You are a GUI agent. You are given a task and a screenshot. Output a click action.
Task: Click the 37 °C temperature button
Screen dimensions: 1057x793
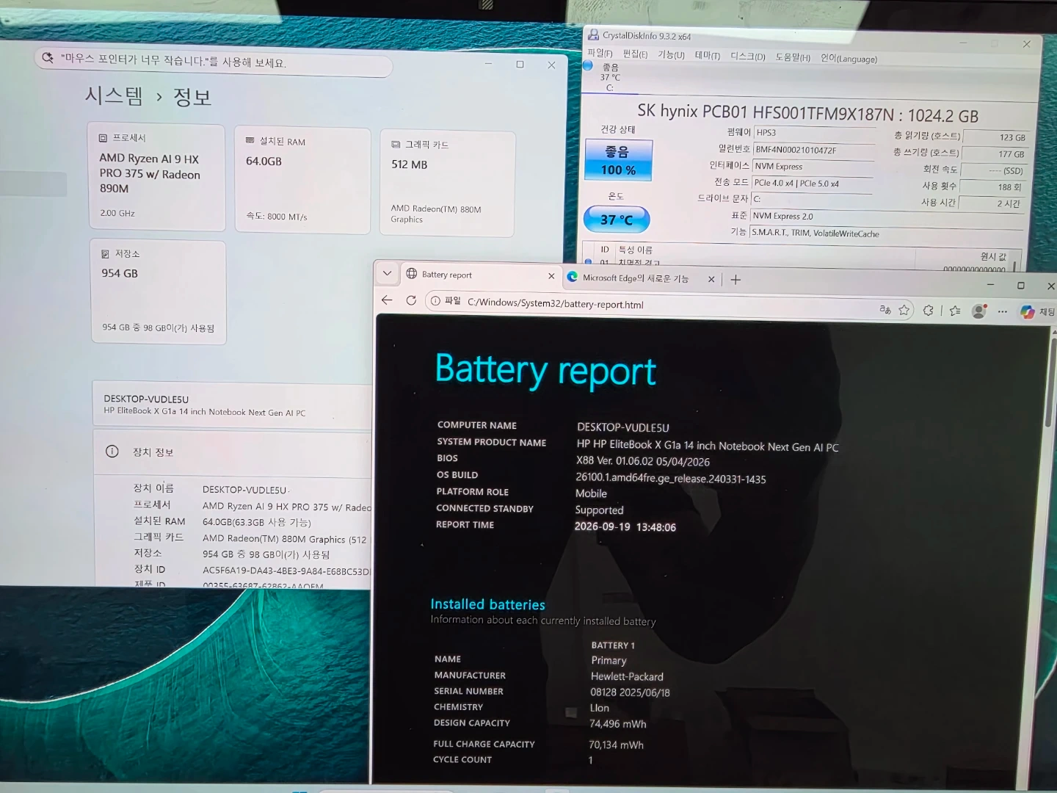pos(616,219)
